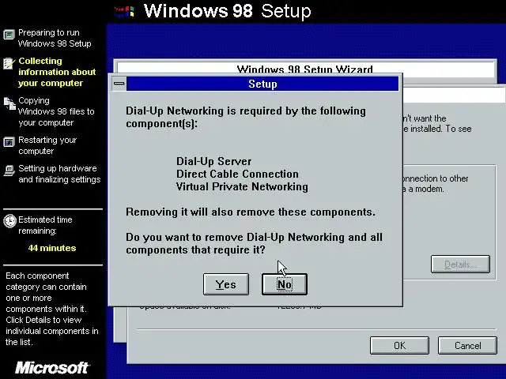
Task: Click the Preparing to run Setup icon
Action: click(x=9, y=34)
